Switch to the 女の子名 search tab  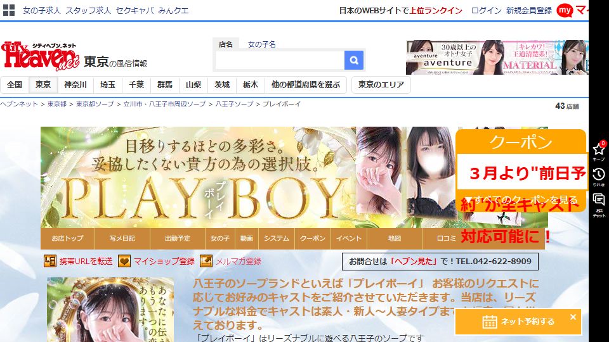(x=262, y=44)
